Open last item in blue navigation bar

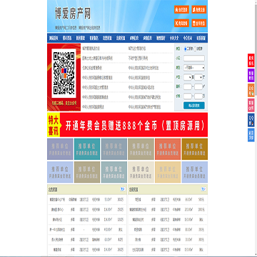coord(201,38)
